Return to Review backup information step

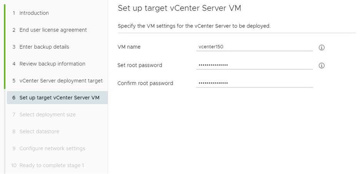52,64
